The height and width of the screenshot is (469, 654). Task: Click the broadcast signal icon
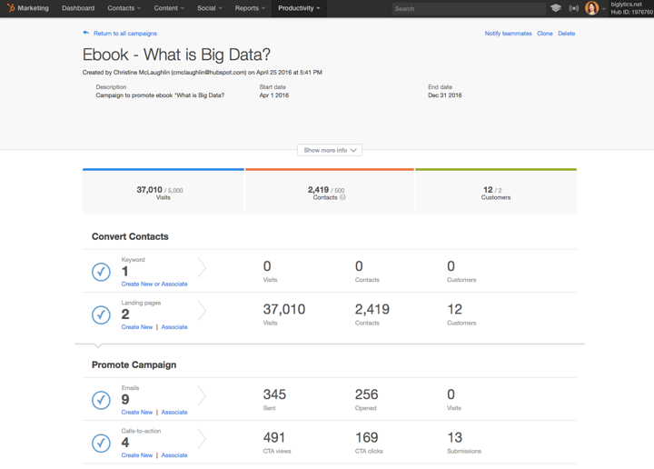click(x=573, y=8)
